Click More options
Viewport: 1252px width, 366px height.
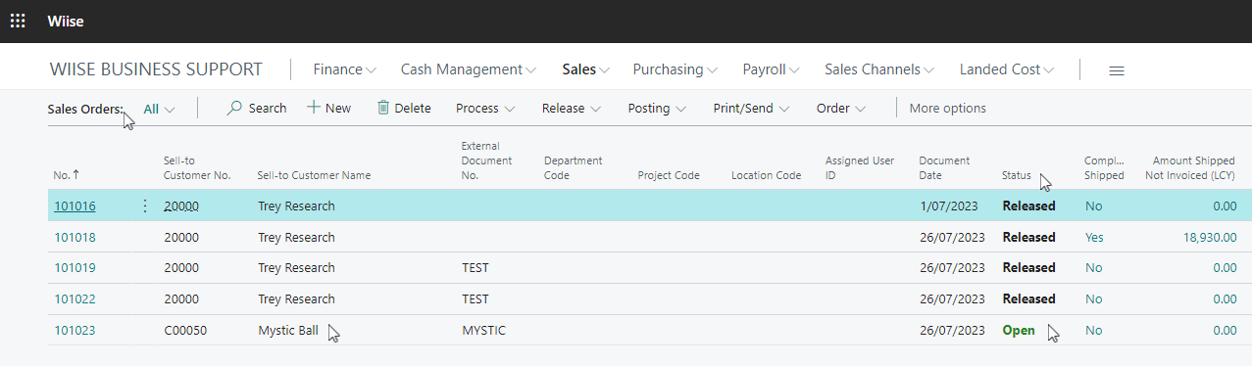pyautogui.click(x=948, y=109)
